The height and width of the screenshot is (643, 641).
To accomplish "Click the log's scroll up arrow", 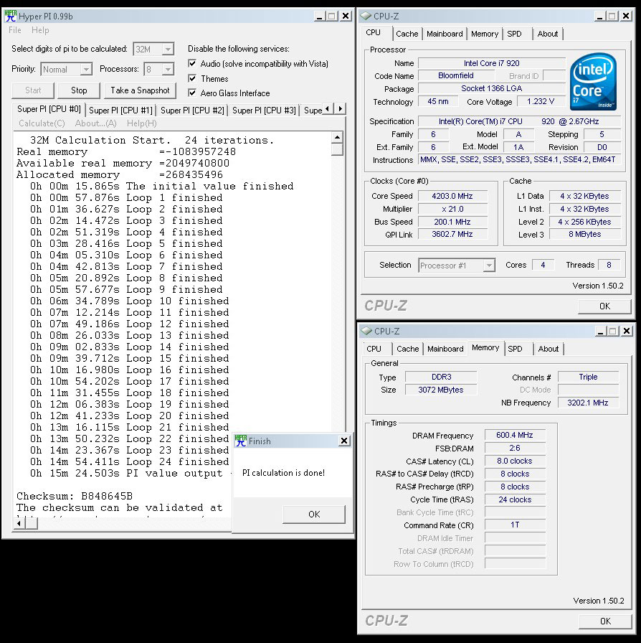I will (x=337, y=137).
